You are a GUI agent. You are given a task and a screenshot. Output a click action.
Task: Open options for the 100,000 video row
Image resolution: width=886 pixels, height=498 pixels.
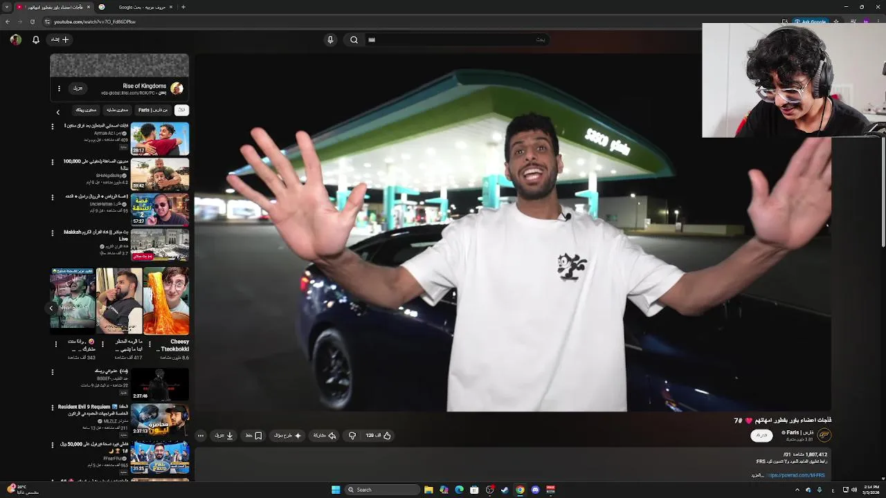[53, 162]
